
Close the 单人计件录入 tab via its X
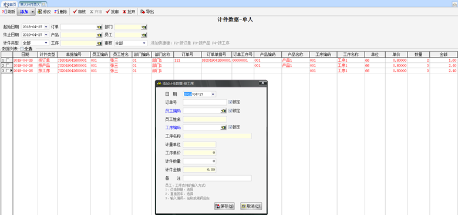(x=43, y=4)
